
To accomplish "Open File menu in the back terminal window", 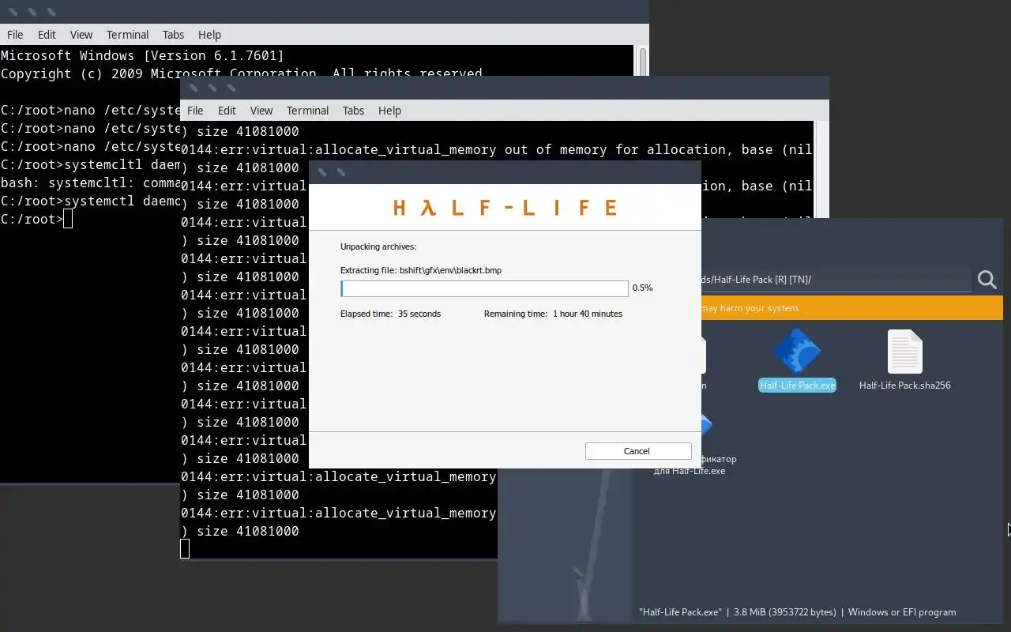I will coord(15,35).
